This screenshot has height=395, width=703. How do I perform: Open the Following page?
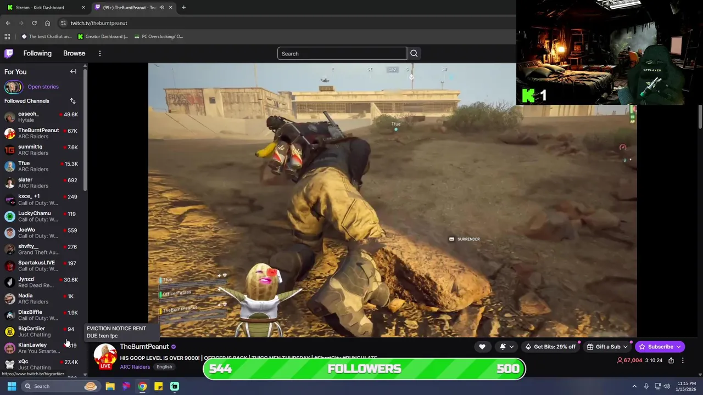[x=37, y=53]
